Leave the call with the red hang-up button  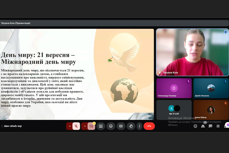tap(149, 126)
